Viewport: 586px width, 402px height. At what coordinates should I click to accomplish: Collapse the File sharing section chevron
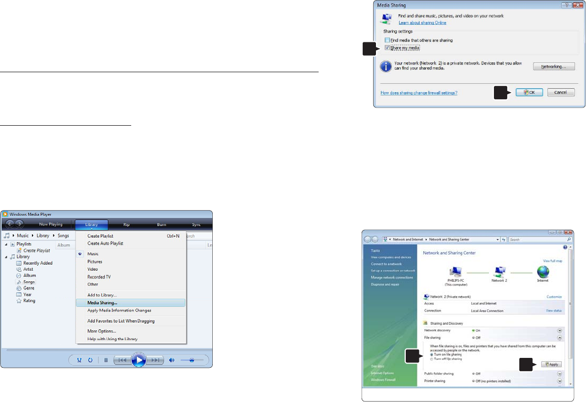560,337
